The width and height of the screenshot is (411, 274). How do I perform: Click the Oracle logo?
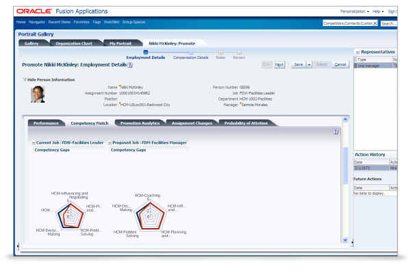click(x=34, y=11)
